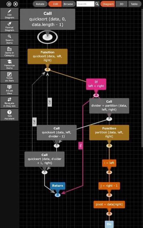This screenshot has width=143, height=228.
Task: Click connector below i = left node
Action: pyautogui.click(x=109, y=172)
